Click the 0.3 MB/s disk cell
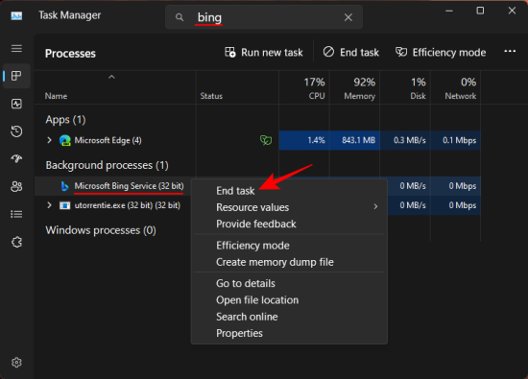This screenshot has height=379, width=528. point(405,140)
